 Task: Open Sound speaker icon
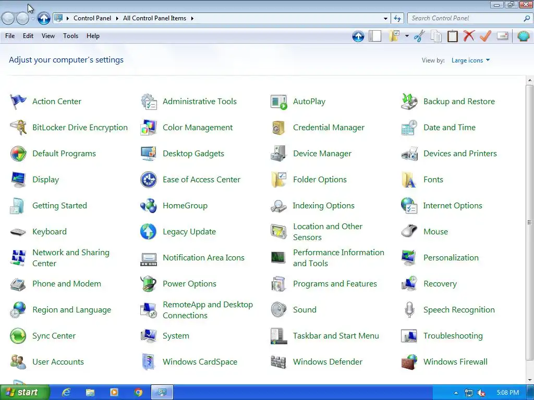click(x=278, y=309)
